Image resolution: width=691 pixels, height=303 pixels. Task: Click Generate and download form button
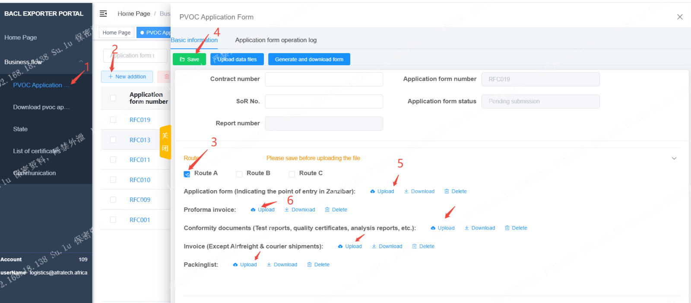coord(309,59)
